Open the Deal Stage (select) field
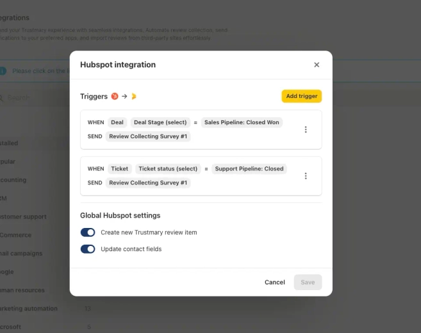421x333 pixels. tap(160, 122)
